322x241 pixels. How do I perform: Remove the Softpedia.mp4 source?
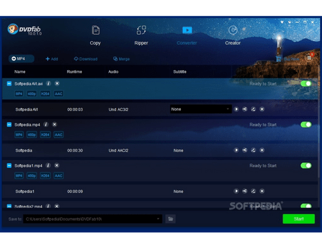click(55, 125)
